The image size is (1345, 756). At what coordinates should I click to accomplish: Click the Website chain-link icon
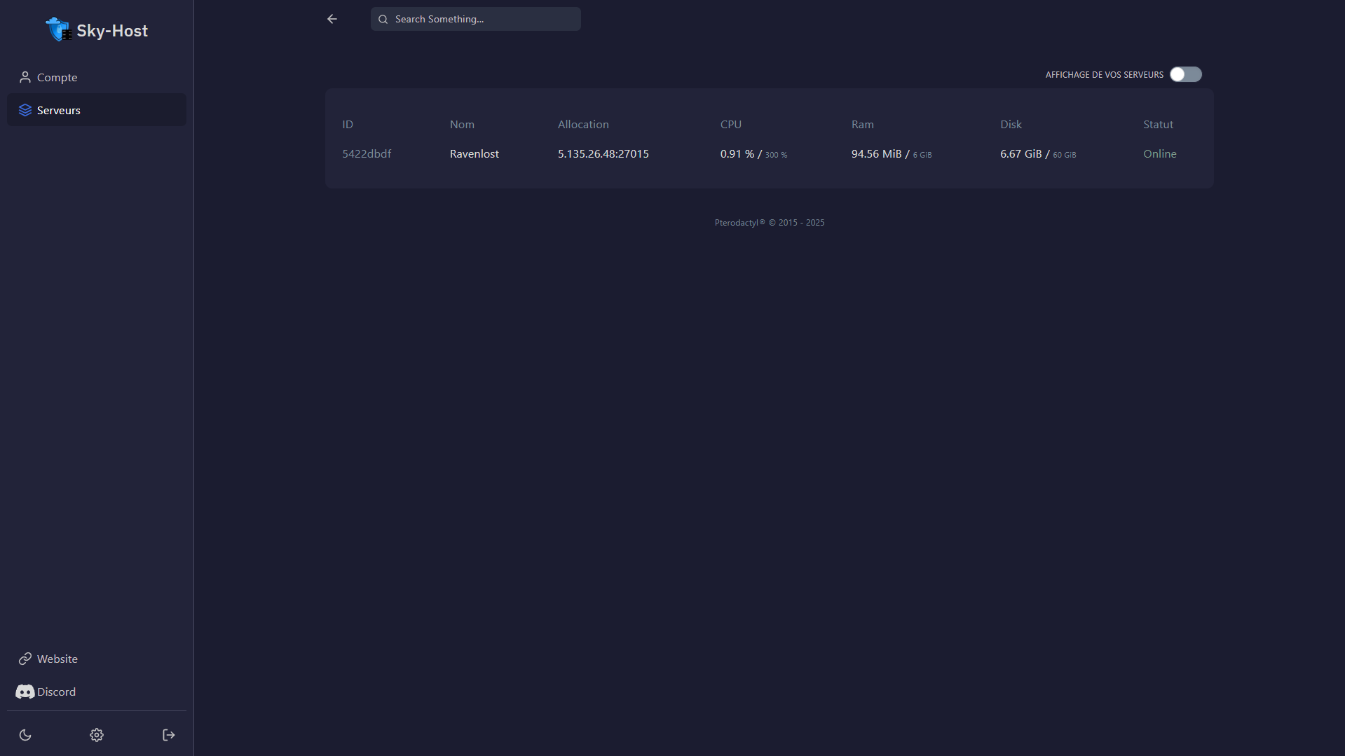point(25,659)
